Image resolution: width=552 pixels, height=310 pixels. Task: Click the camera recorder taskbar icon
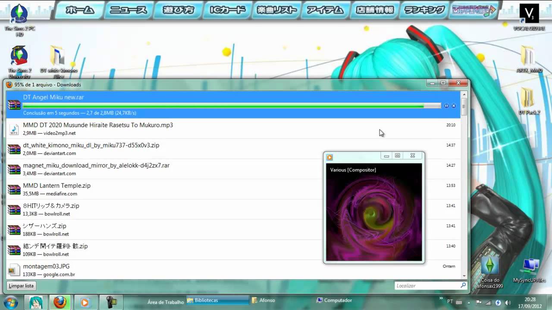[x=110, y=302]
